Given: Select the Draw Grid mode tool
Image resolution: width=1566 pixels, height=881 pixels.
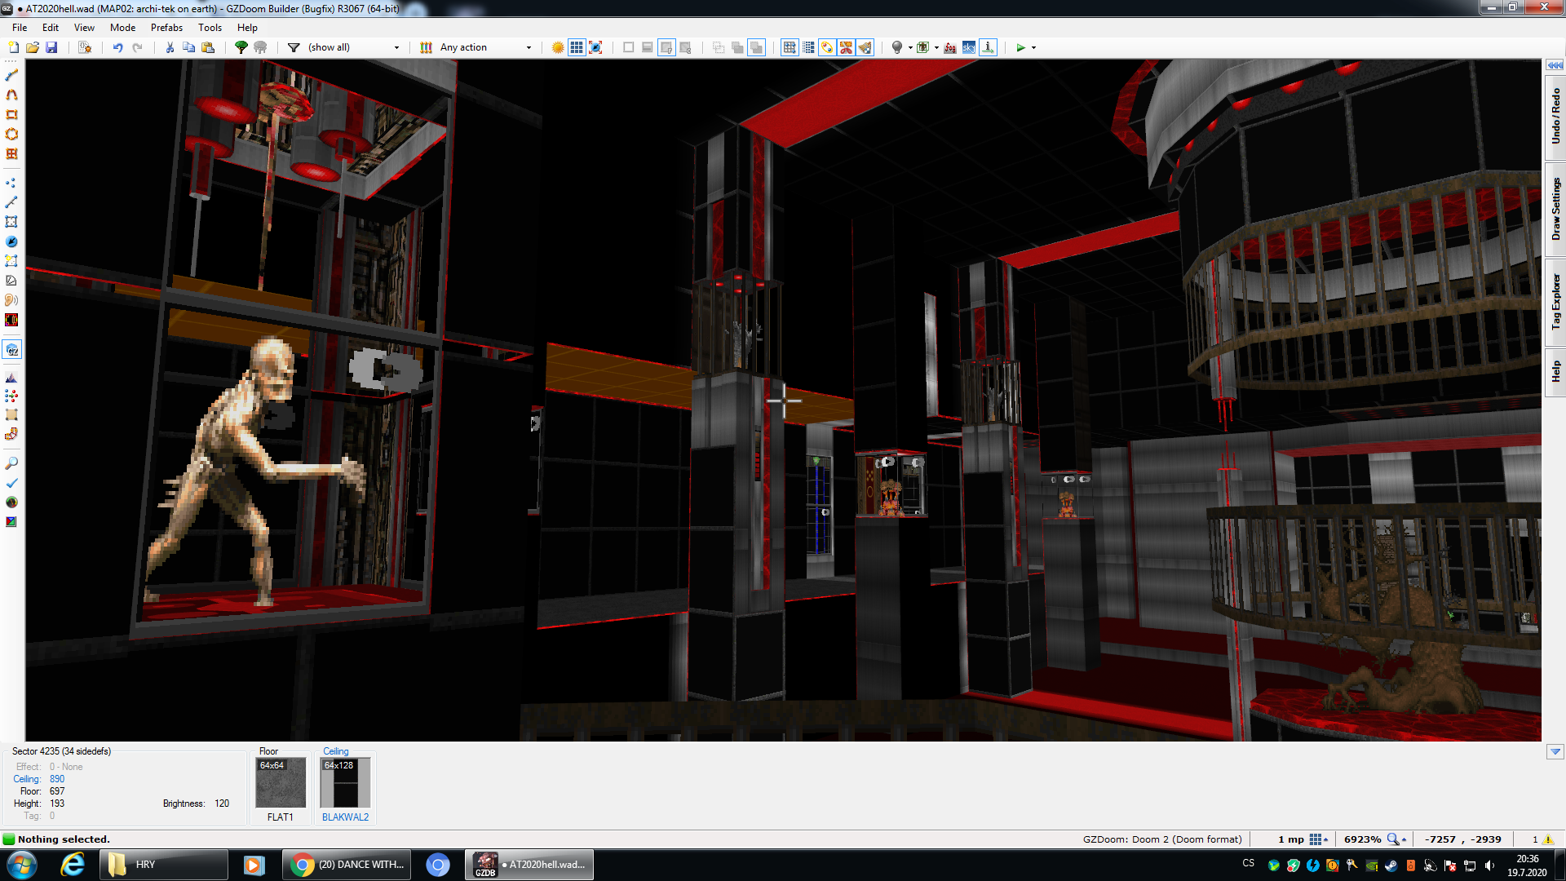Looking at the screenshot, I should pos(11,153).
